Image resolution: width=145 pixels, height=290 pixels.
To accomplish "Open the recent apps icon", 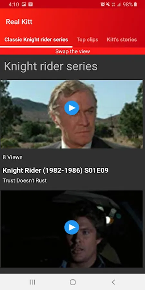I will click(32, 282).
